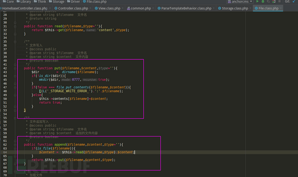Click the dirname call on line 43
This screenshot has height=177, width=298.
click(69, 72)
